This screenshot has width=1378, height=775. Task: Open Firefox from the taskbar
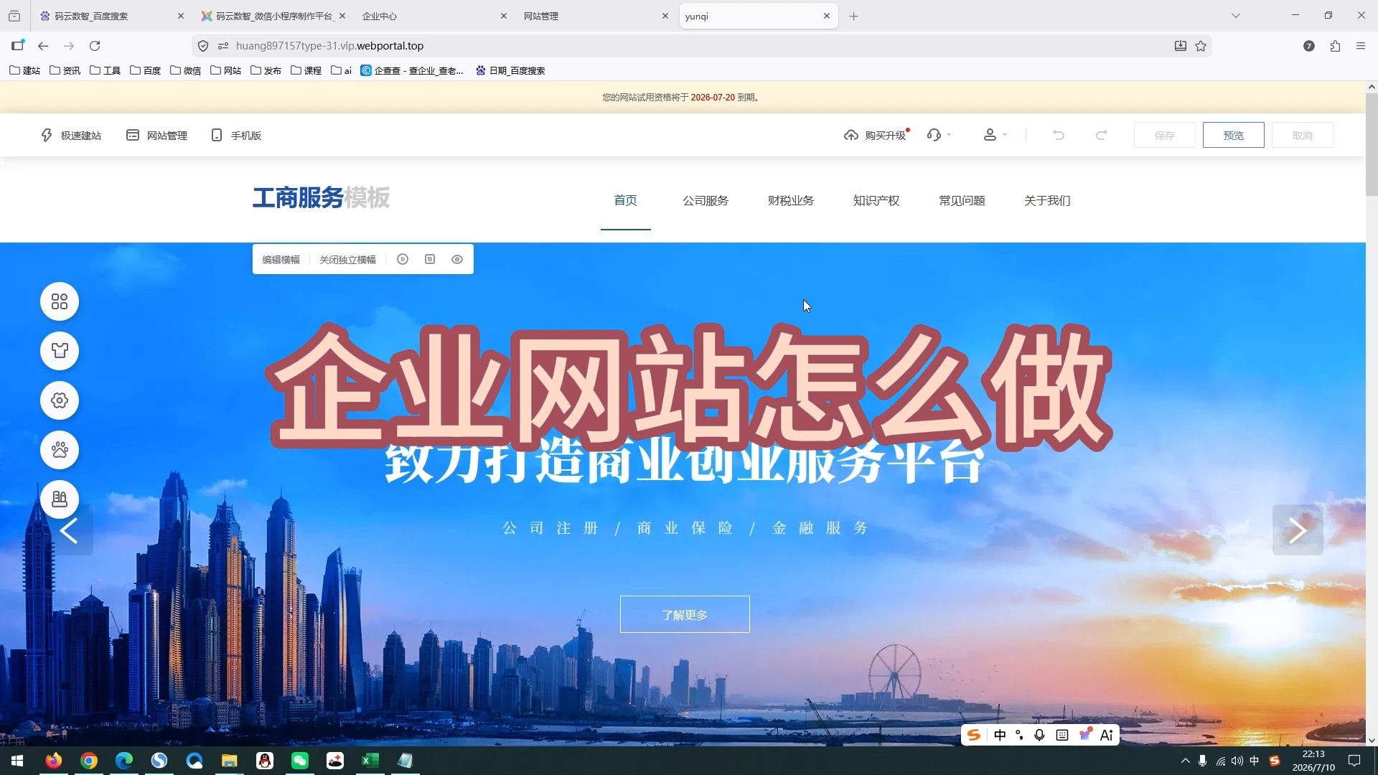pos(54,761)
